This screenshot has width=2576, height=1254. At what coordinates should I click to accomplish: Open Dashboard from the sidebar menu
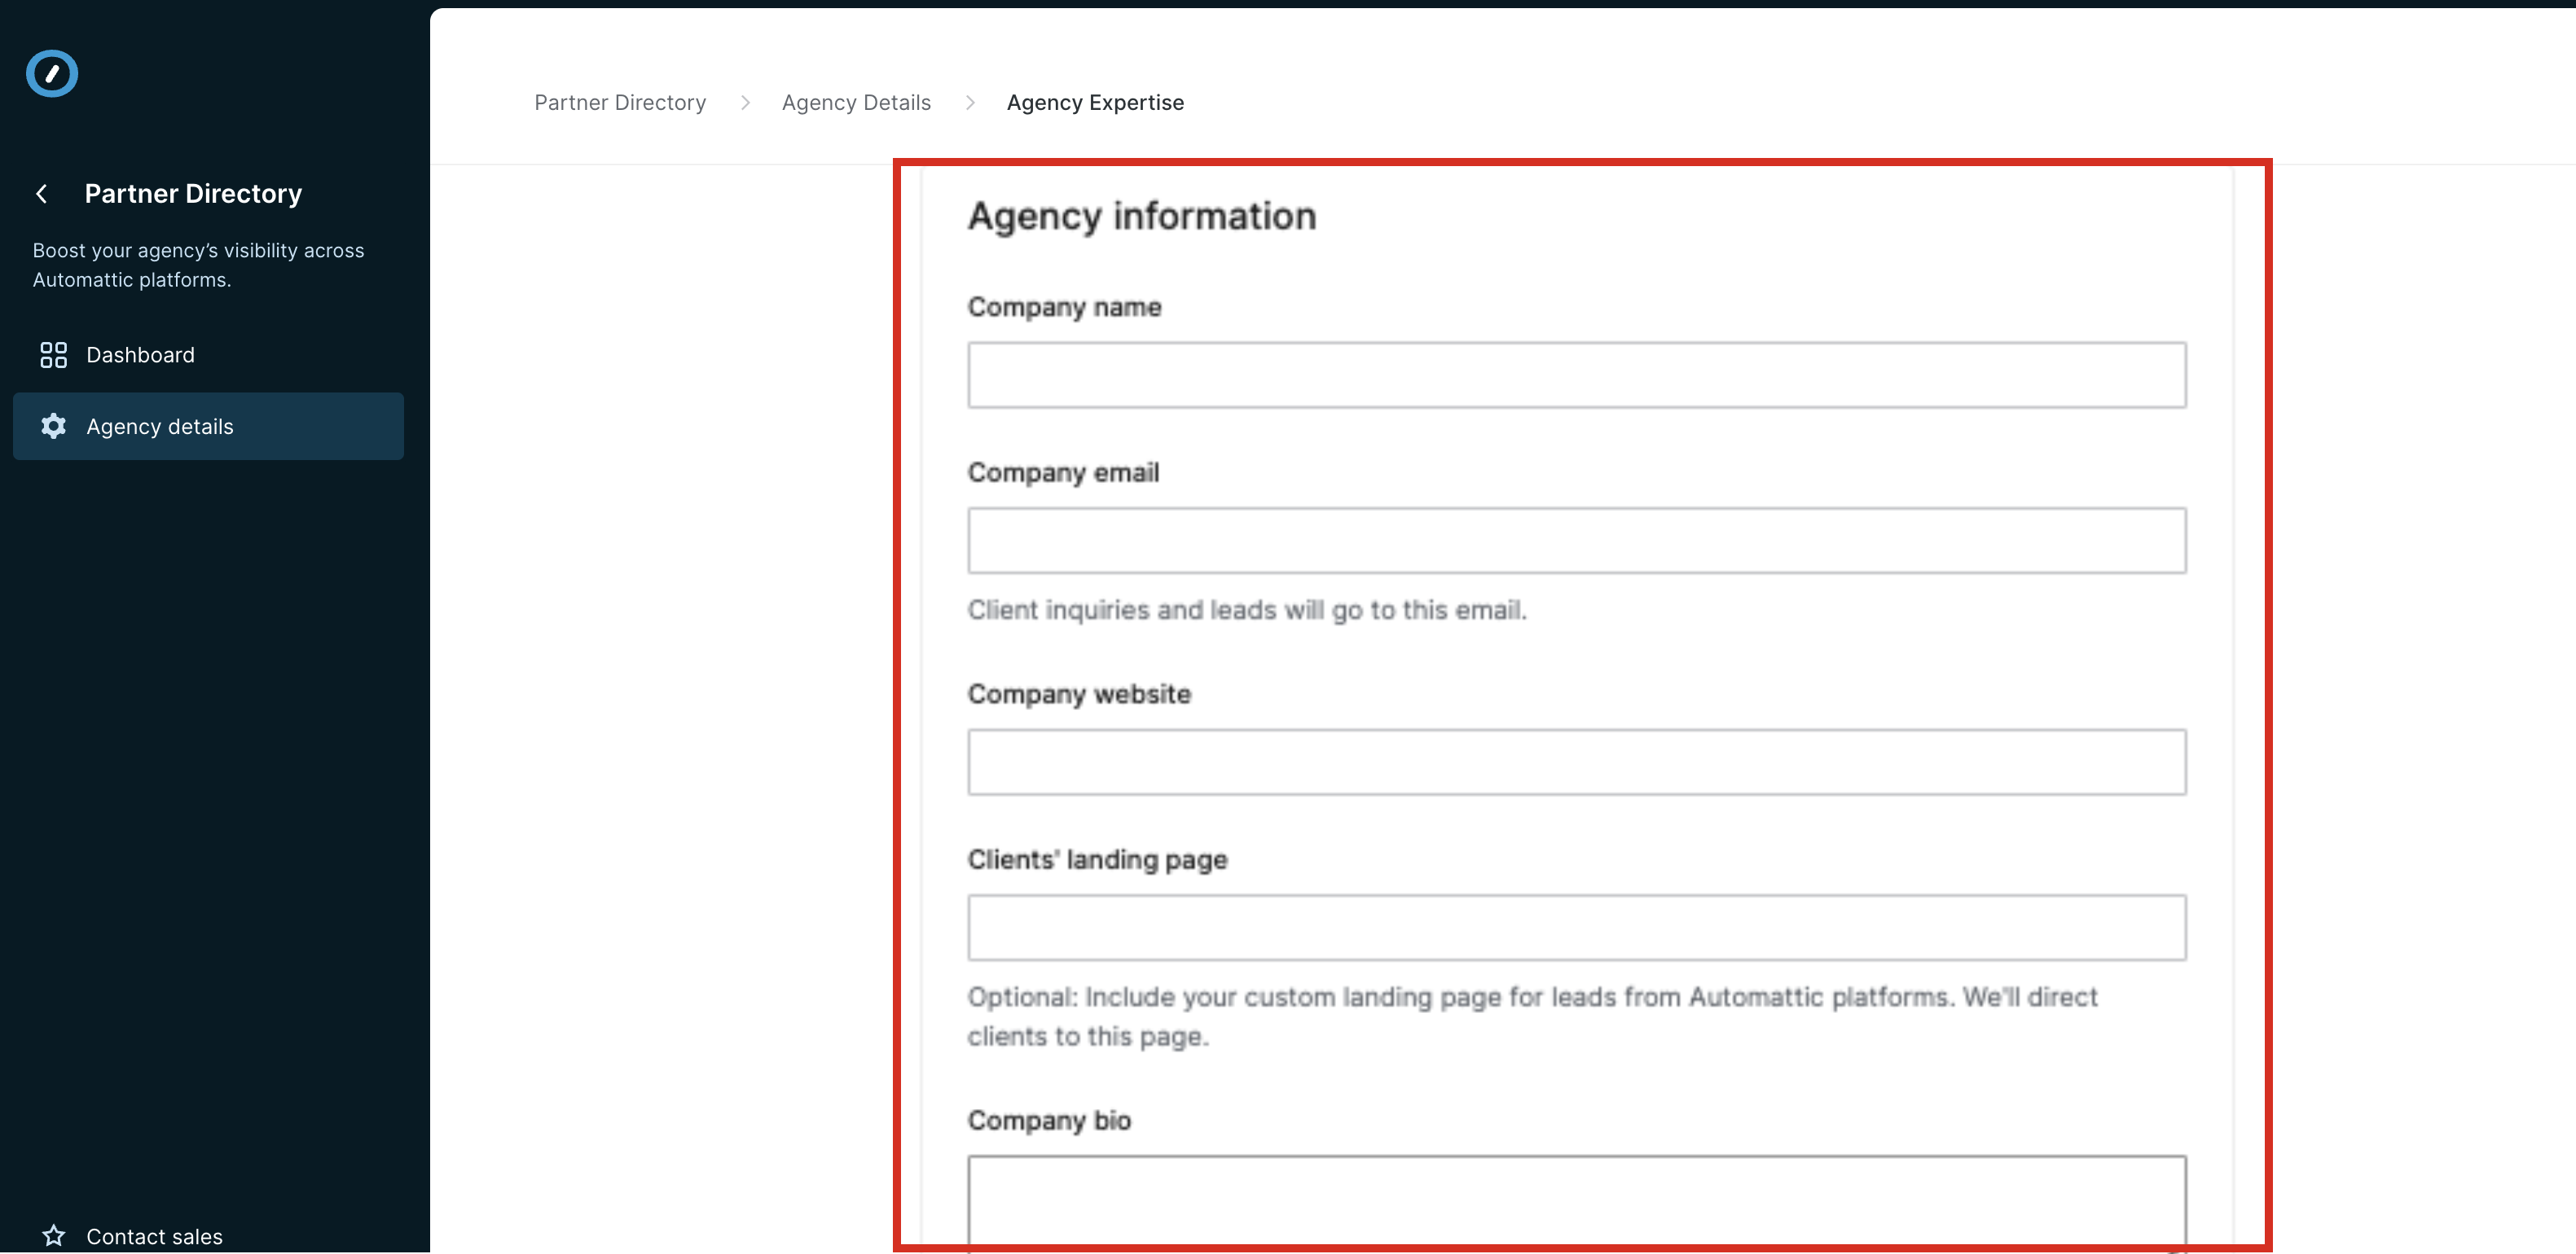tap(140, 355)
